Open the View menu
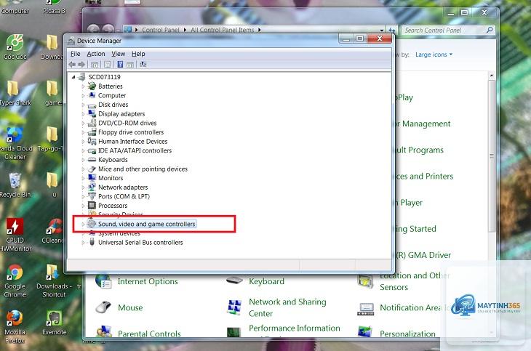Screen dimensions: 531x351 (x=118, y=54)
